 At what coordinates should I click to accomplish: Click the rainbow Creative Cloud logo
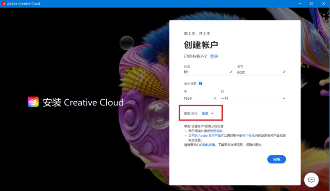click(33, 102)
